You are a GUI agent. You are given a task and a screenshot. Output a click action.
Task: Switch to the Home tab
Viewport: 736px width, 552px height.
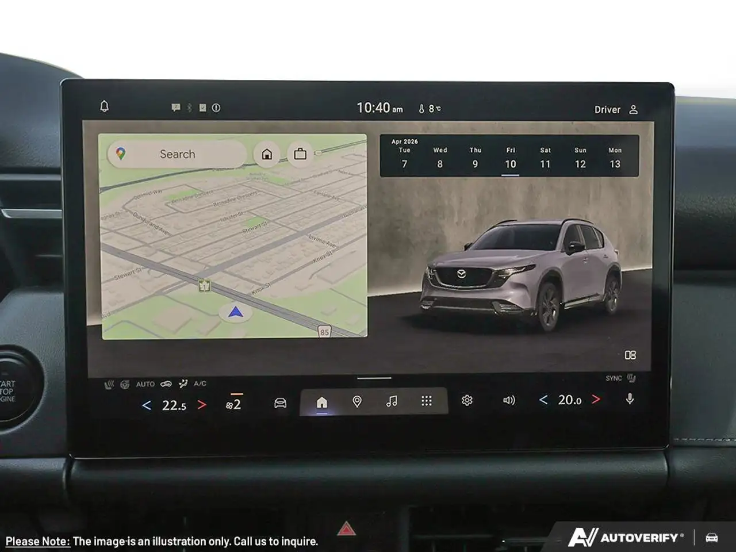322,402
